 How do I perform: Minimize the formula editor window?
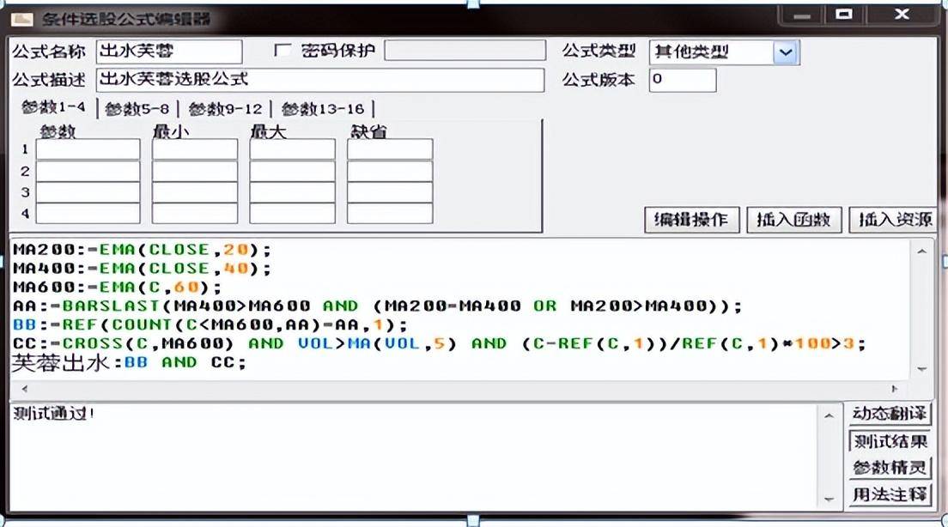coord(802,15)
